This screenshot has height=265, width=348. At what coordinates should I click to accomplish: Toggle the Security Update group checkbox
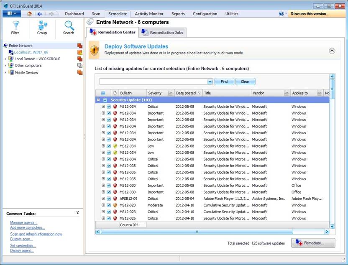(x=105, y=100)
